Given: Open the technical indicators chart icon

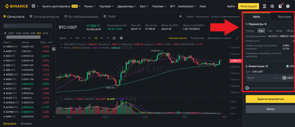Looking at the screenshot, I should coord(114,38).
